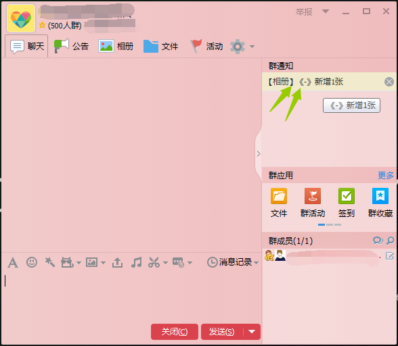Expand the more-tools icon dropdown arrow

pyautogui.click(x=190, y=263)
